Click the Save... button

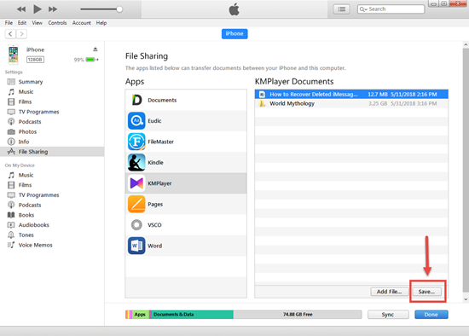[426, 292]
